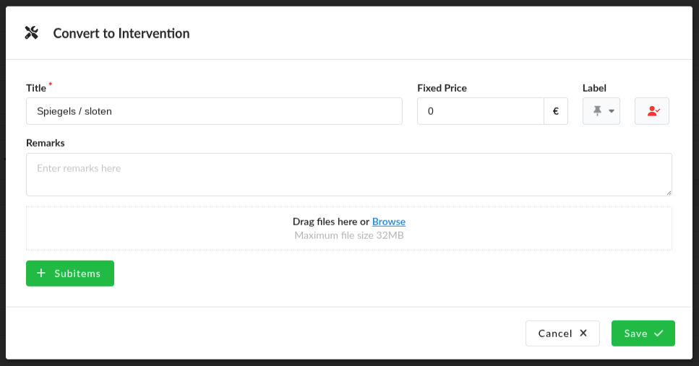Cancel the conversion dialog
699x366 pixels.
click(562, 334)
